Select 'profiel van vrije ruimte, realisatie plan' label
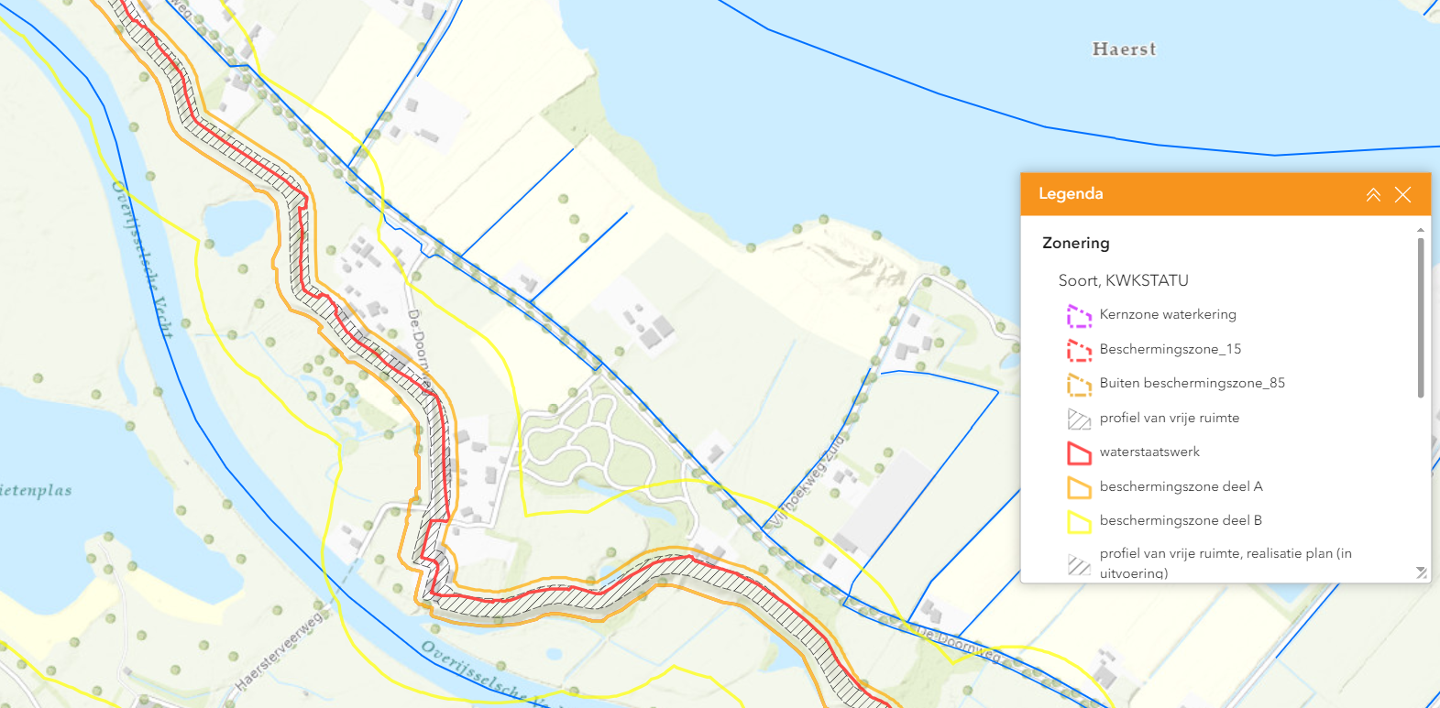Image resolution: width=1440 pixels, height=708 pixels. pyautogui.click(x=1226, y=562)
